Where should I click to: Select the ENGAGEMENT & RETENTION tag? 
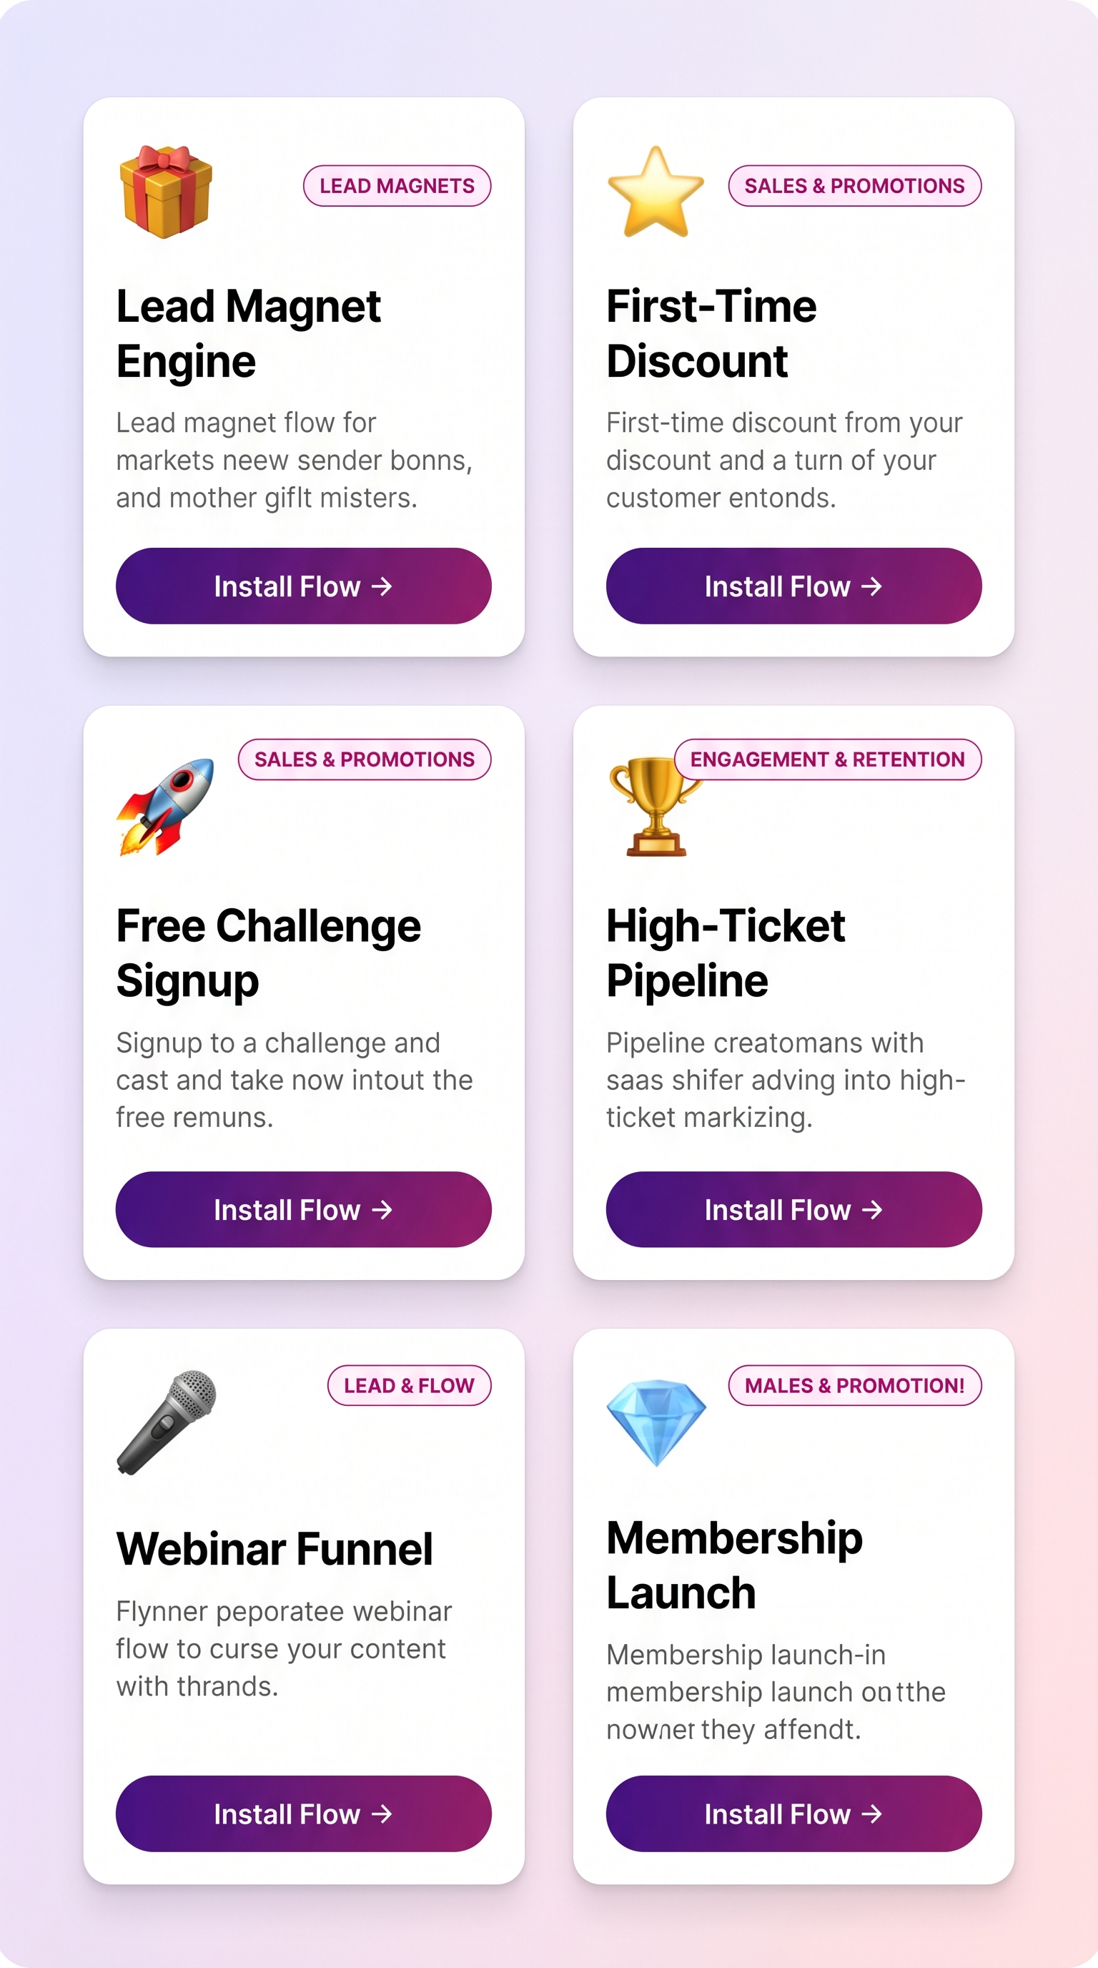pos(828,759)
